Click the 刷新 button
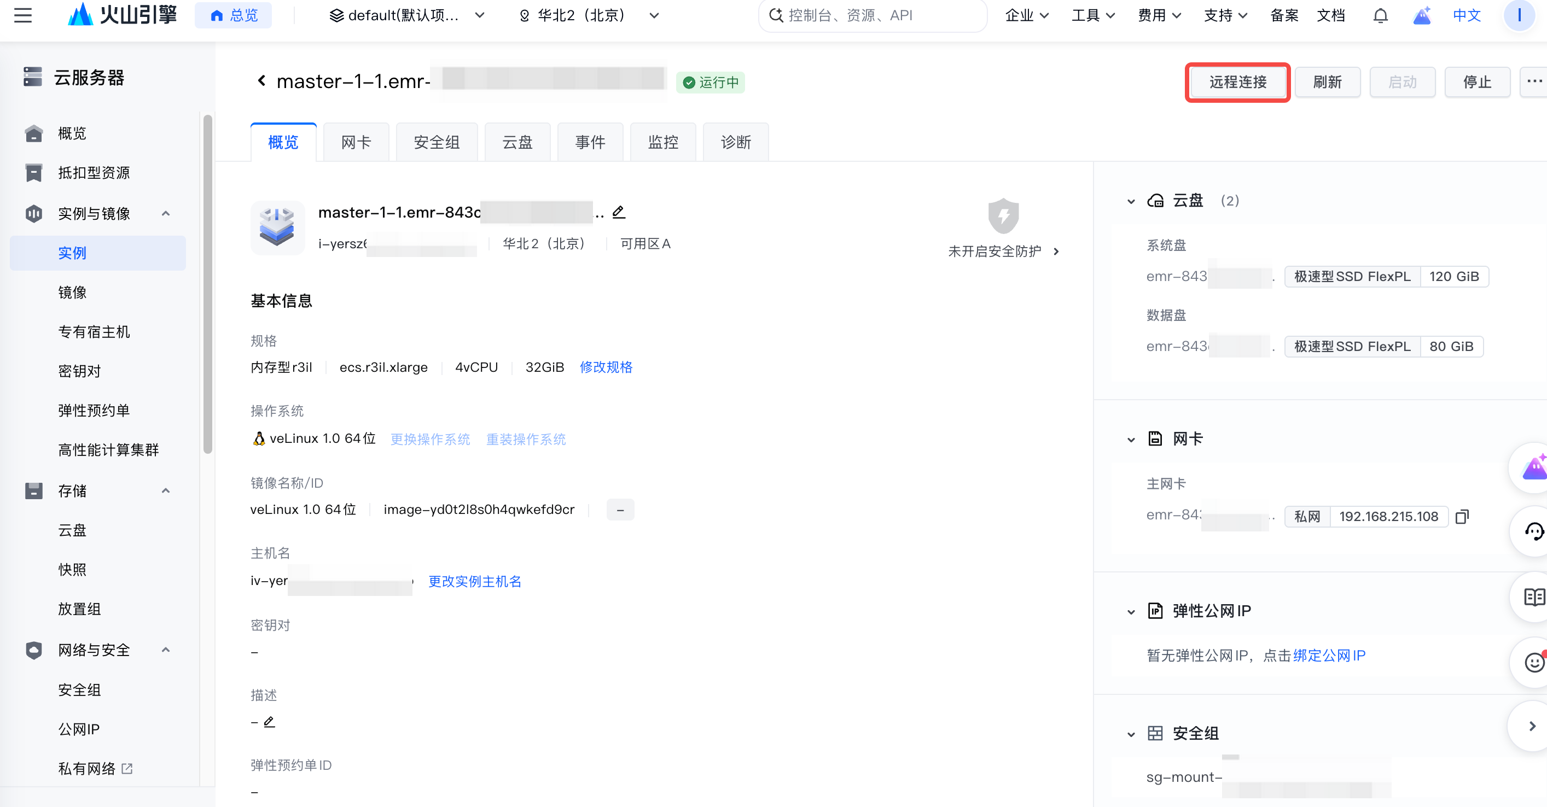The width and height of the screenshot is (1547, 807). click(1327, 81)
